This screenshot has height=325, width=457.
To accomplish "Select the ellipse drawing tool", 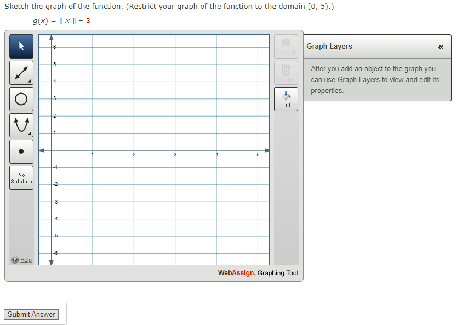I will [21, 99].
